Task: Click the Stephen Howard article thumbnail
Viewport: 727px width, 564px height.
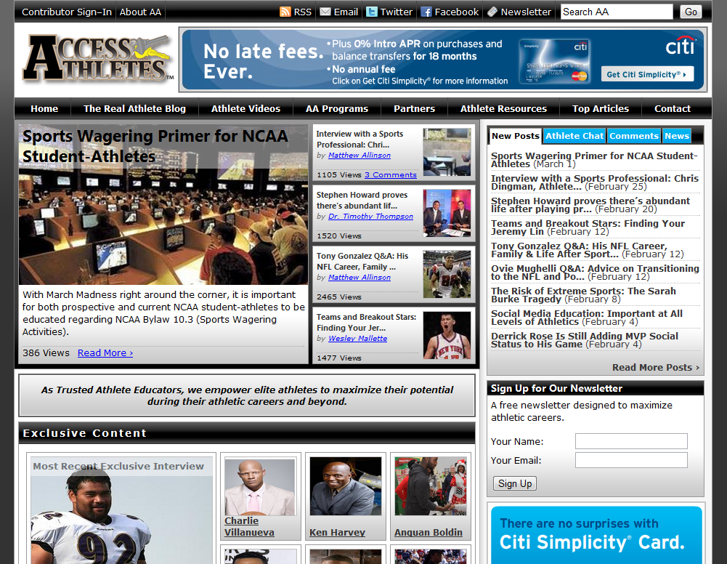Action: point(447,214)
